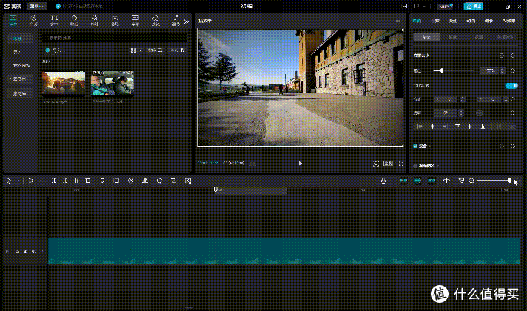Toggle the uniform scale switch
The height and width of the screenshot is (311, 527).
pos(511,86)
